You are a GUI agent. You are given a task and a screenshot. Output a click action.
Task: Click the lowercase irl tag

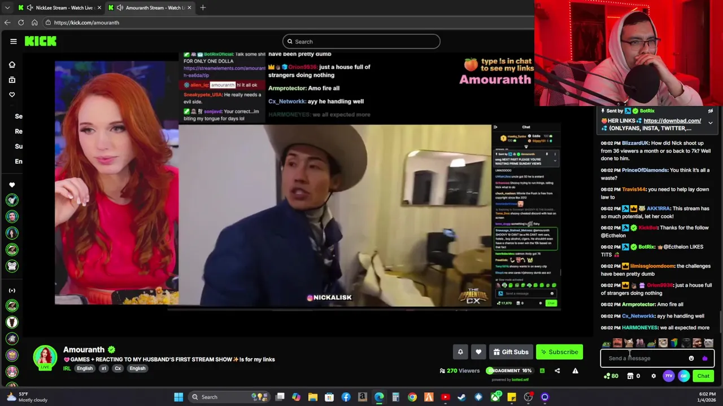click(103, 368)
